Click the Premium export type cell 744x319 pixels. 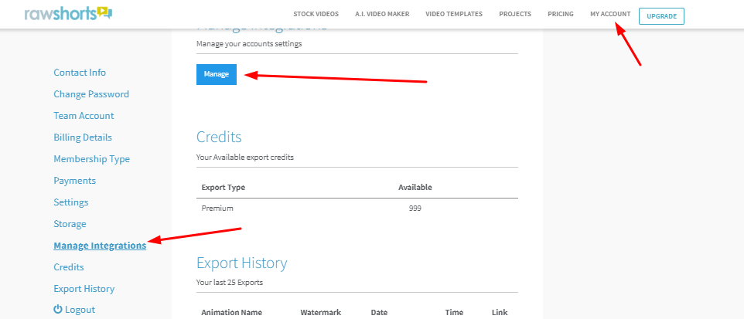pos(217,208)
